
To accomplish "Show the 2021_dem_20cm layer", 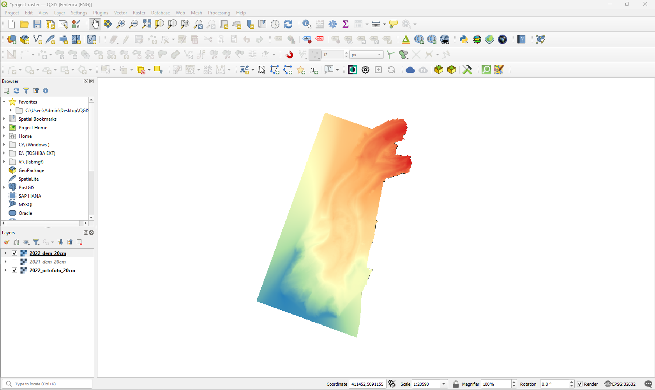I will 14,262.
